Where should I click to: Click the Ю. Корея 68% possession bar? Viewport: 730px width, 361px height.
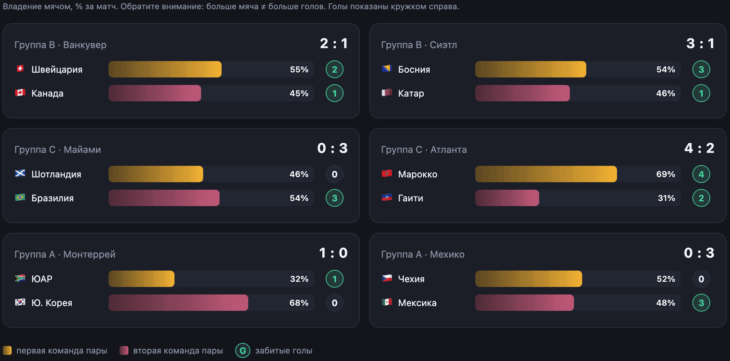[x=211, y=303]
